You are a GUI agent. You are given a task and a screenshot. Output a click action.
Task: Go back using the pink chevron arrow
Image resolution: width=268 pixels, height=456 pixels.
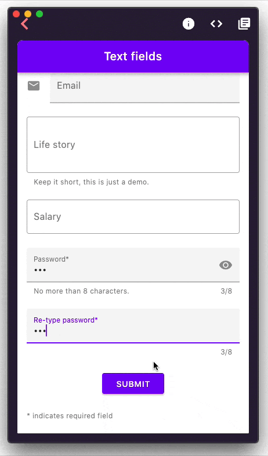tap(24, 24)
